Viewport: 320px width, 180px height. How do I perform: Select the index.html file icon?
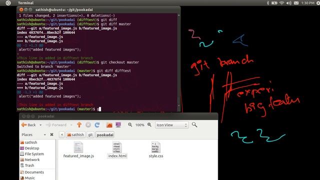tap(117, 147)
